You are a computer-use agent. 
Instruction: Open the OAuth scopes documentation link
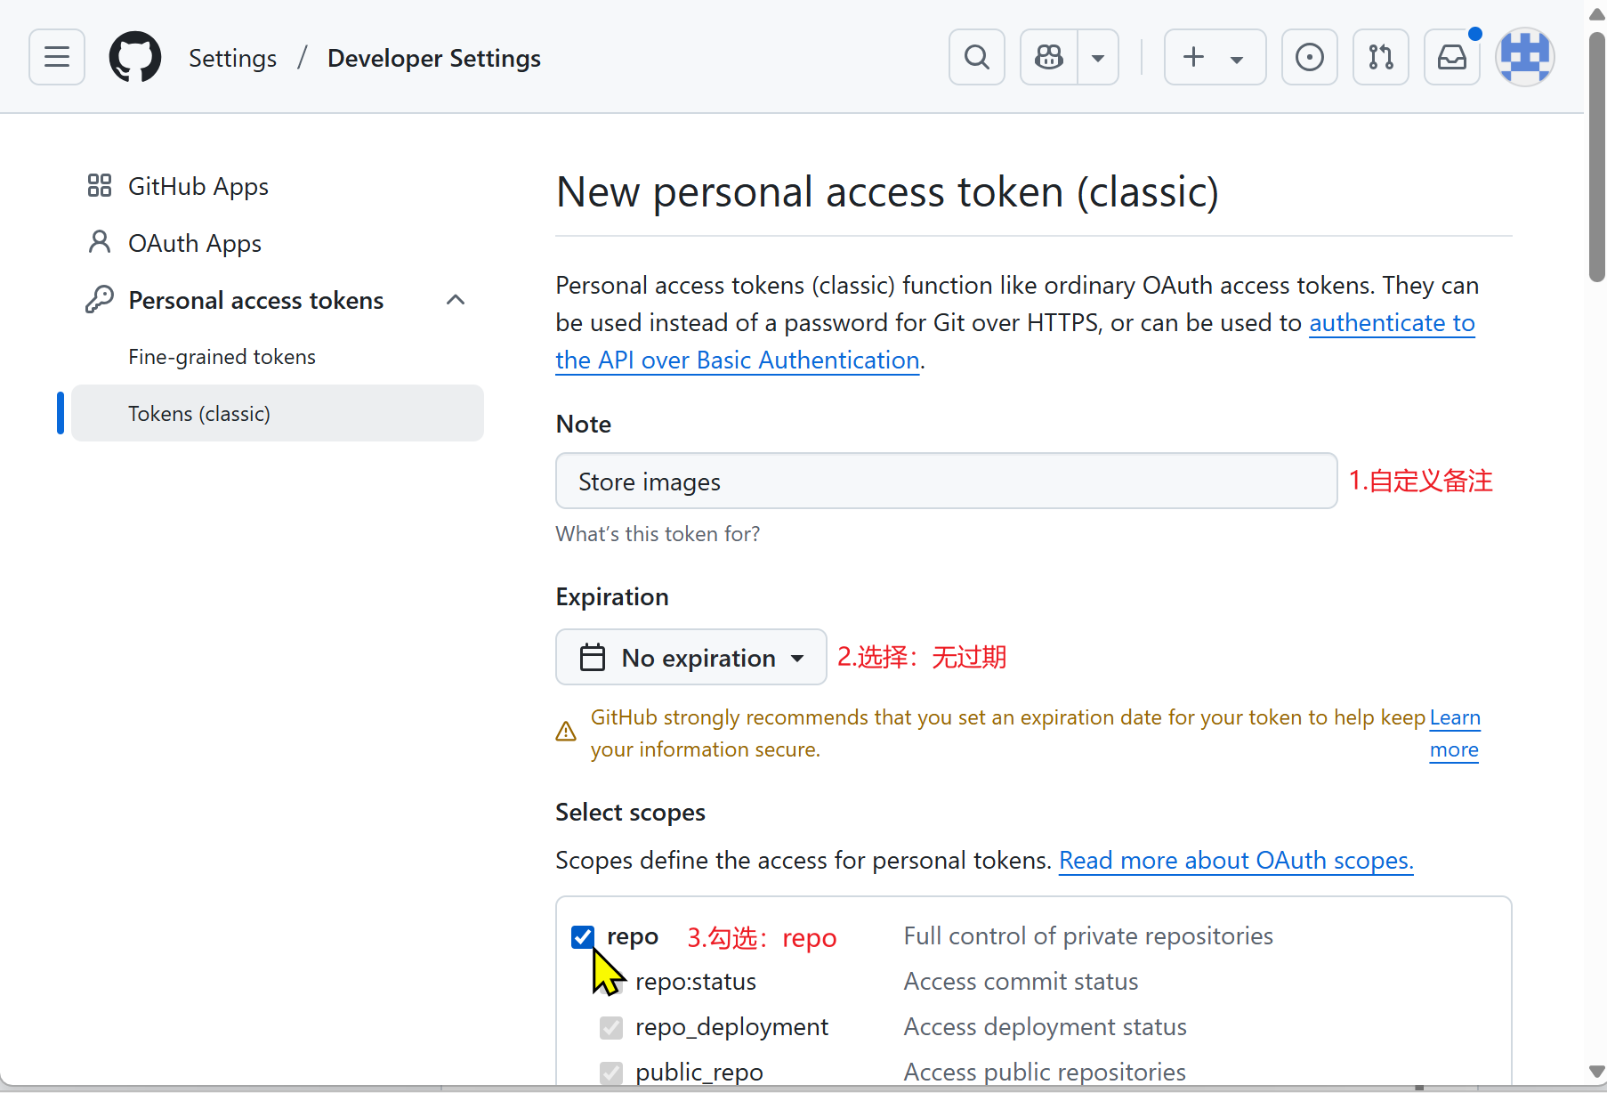pos(1235,861)
